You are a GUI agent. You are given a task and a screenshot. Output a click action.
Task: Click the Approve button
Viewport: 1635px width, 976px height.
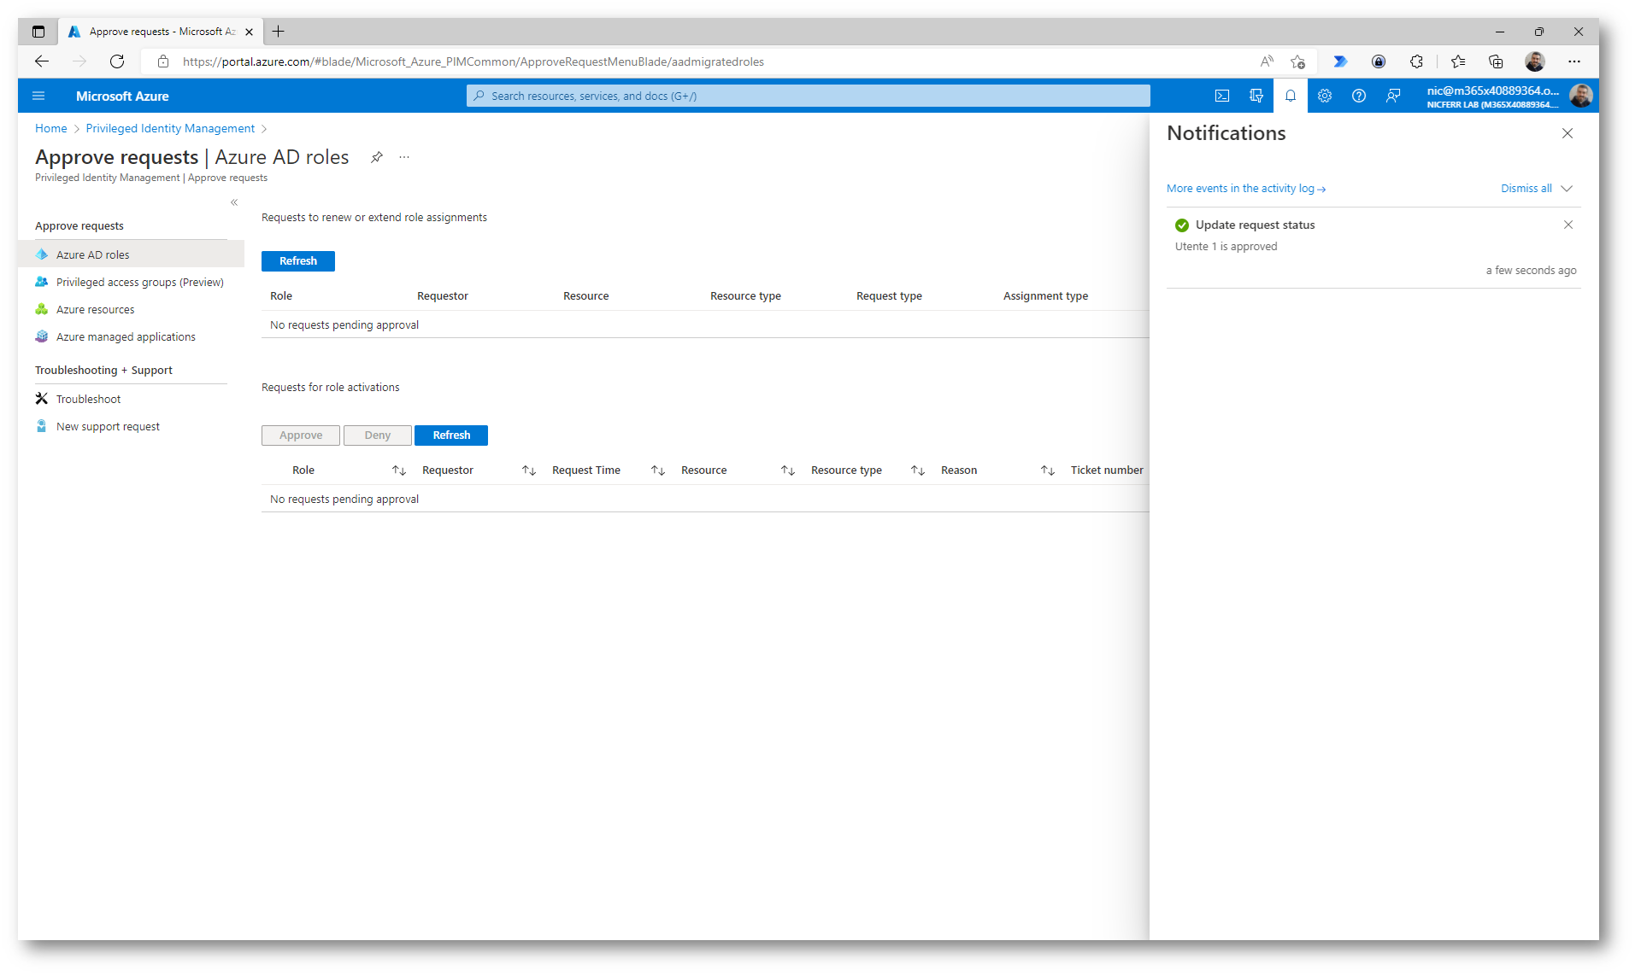click(301, 435)
